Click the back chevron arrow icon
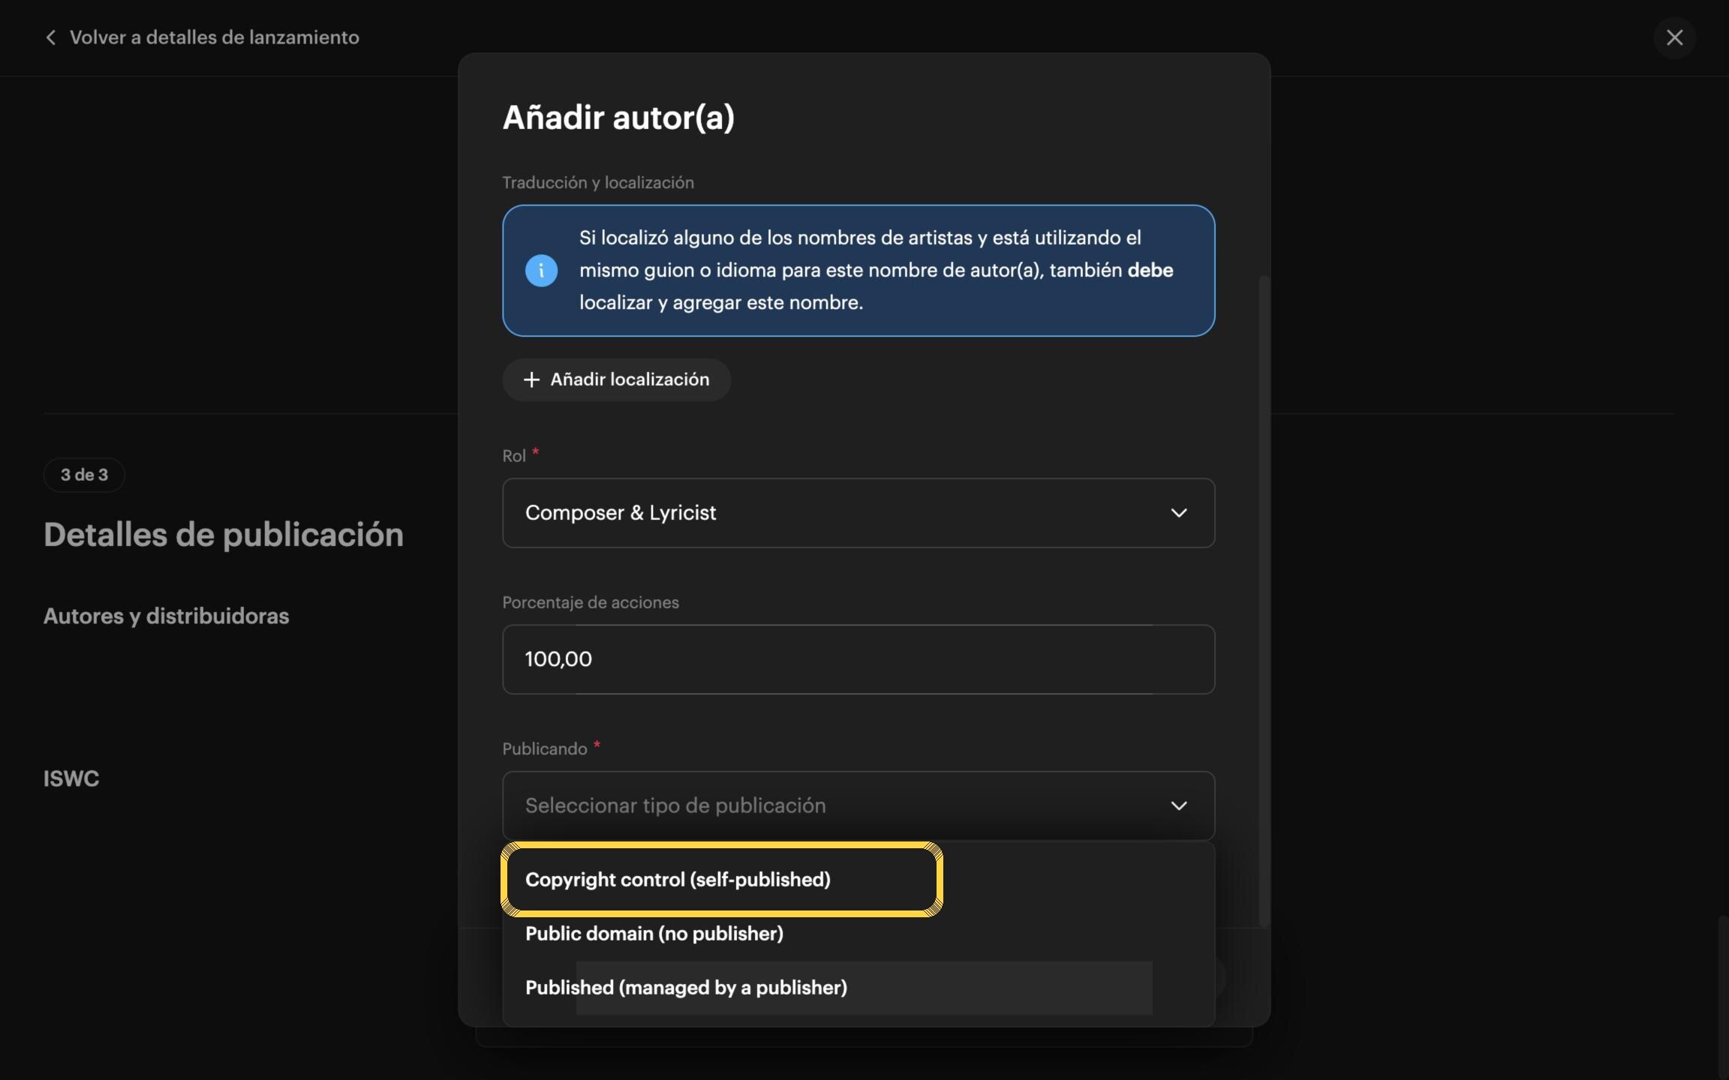Viewport: 1729px width, 1080px height. click(50, 37)
